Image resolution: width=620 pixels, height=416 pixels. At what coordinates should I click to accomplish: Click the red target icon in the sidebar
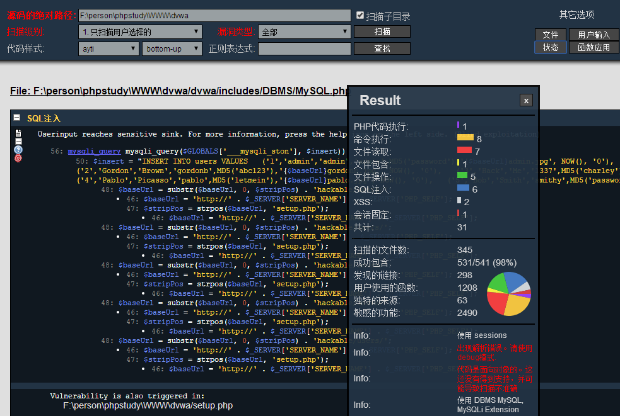point(18,157)
